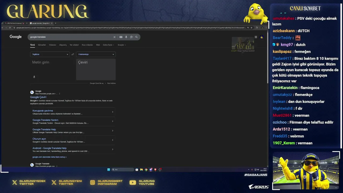Open target language dropdown Felemenkçe
This screenshot has width=343, height=193.
96,54
